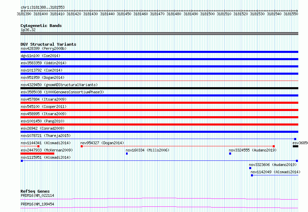308x212 pixels.
Task: Click the DGV Structural Variants track title
Action: tap(48, 44)
